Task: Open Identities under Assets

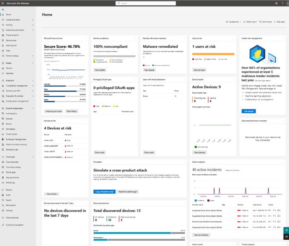Action: tap(10, 73)
